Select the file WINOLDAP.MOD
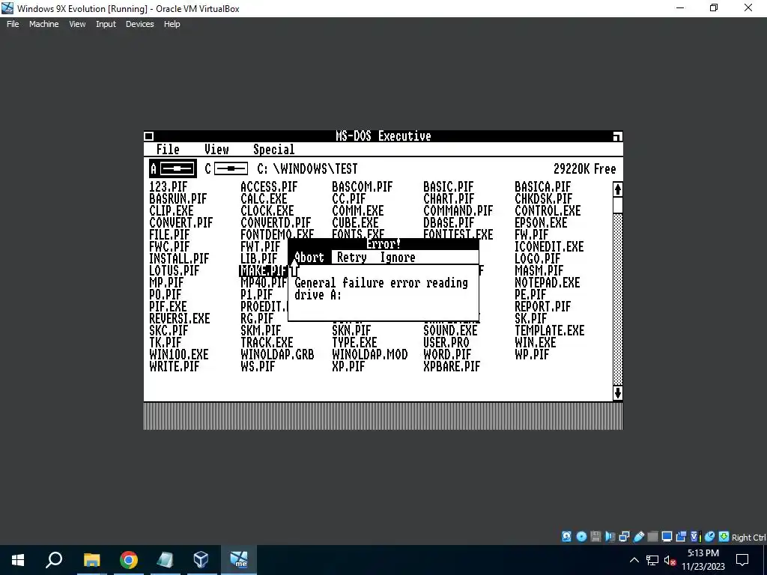Viewport: 767px width, 575px height. (x=369, y=354)
